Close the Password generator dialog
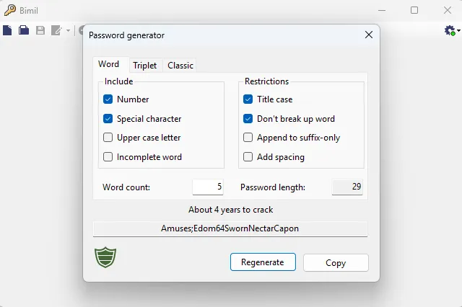462x307 pixels. 369,35
